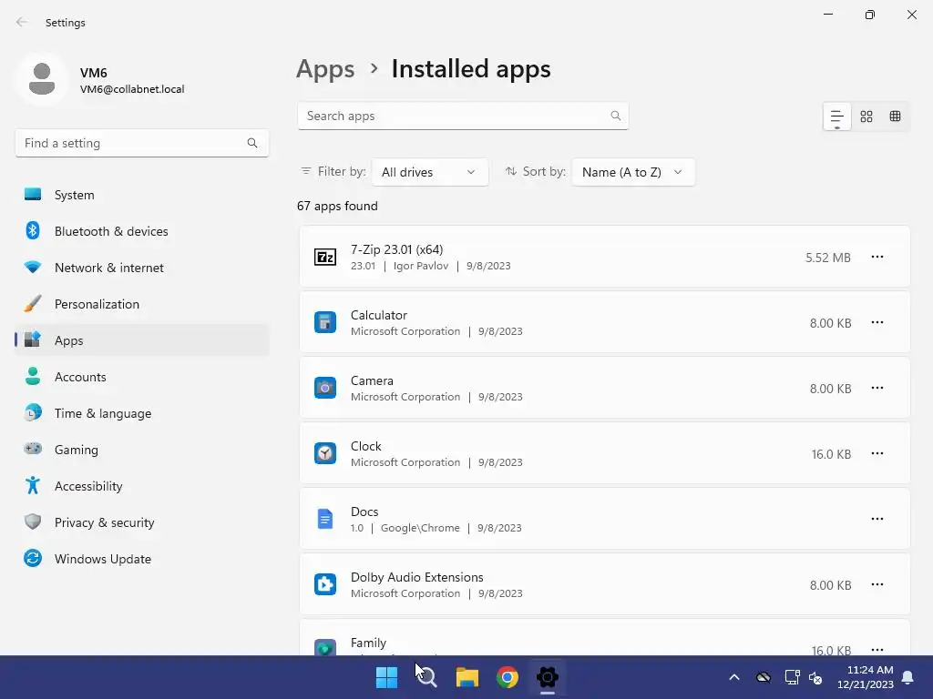The height and width of the screenshot is (699, 933).
Task: Click the Family app name
Action: coord(368,643)
